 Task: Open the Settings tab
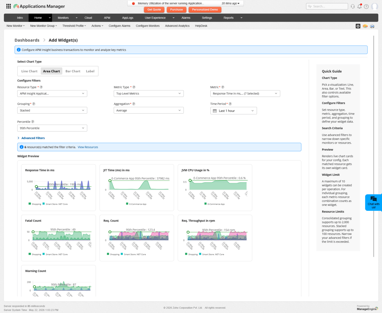207,18
